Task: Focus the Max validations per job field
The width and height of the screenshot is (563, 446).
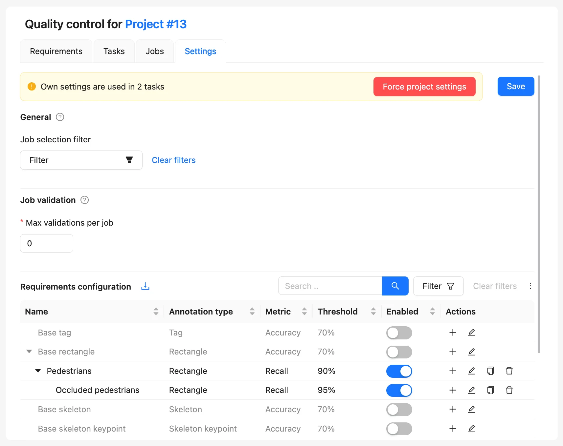Action: click(47, 243)
